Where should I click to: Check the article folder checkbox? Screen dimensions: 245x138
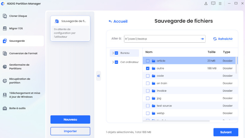coord(148,61)
